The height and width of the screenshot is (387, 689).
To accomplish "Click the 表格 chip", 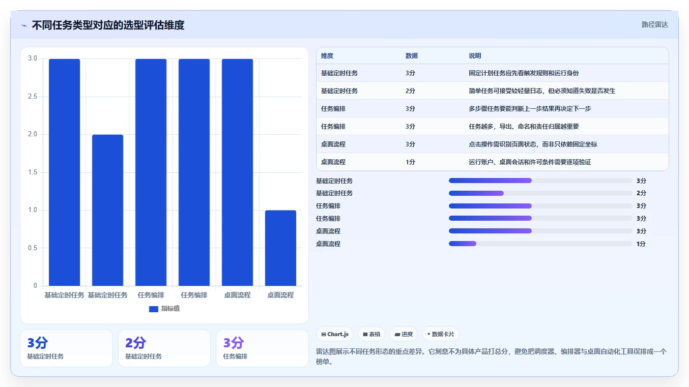I will [371, 334].
